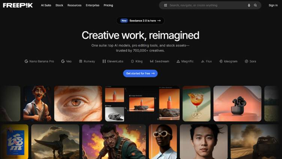Select the Ideogram label
This screenshot has height=159, width=282.
231,61
